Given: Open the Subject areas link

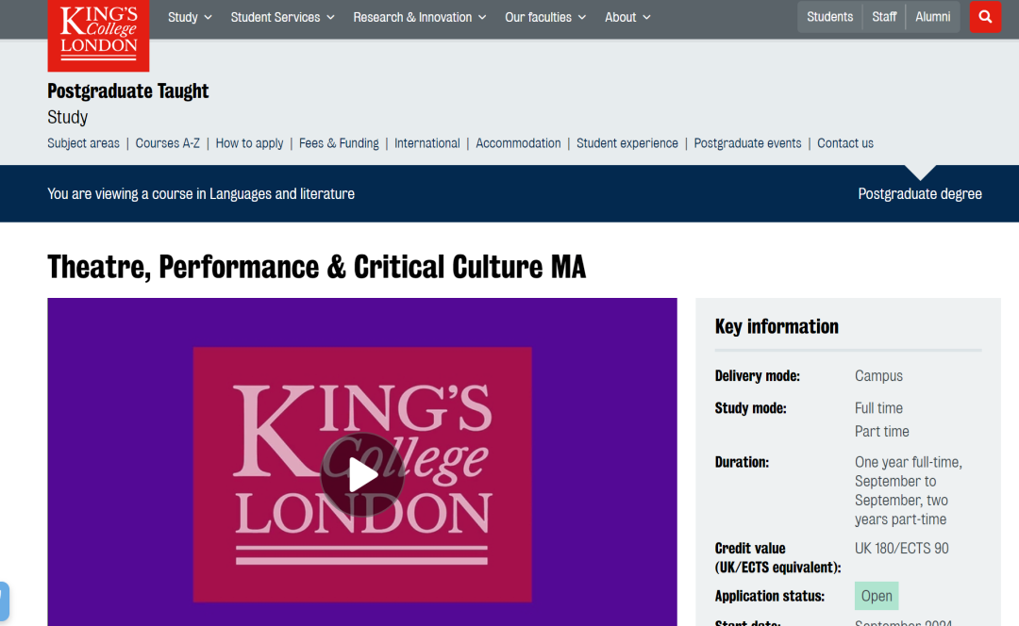Looking at the screenshot, I should click(x=83, y=143).
